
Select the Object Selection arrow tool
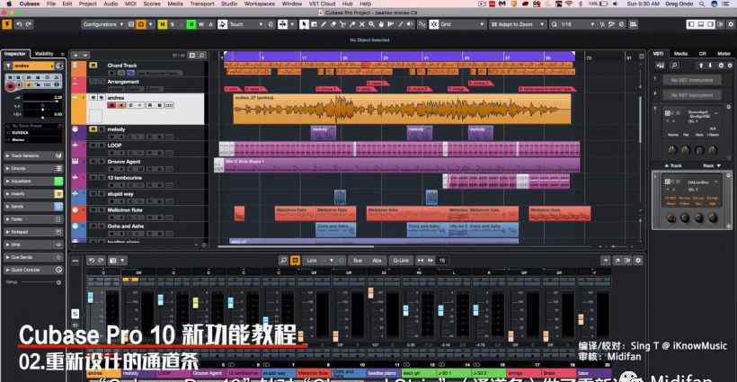(304, 24)
